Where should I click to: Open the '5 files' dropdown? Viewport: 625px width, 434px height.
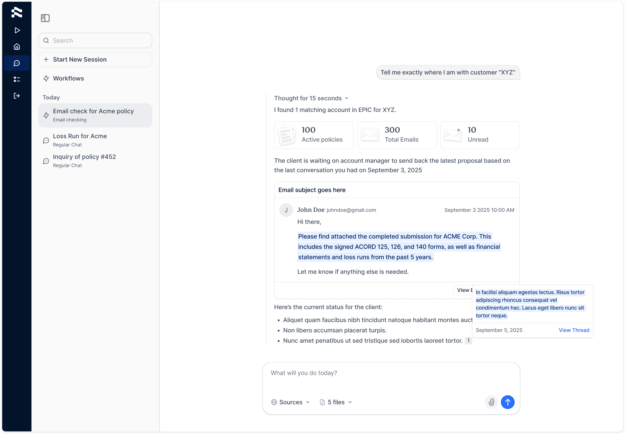336,402
